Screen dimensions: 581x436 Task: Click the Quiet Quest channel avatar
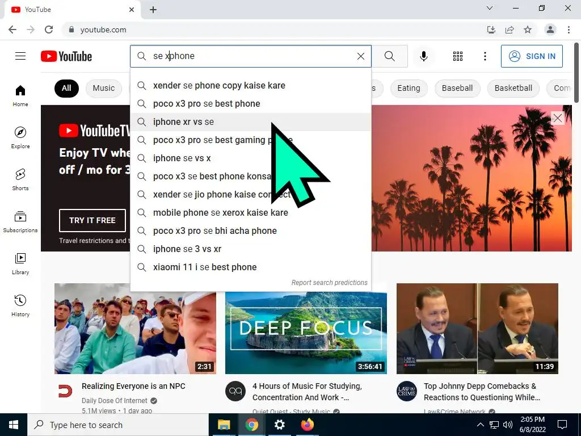pyautogui.click(x=235, y=391)
